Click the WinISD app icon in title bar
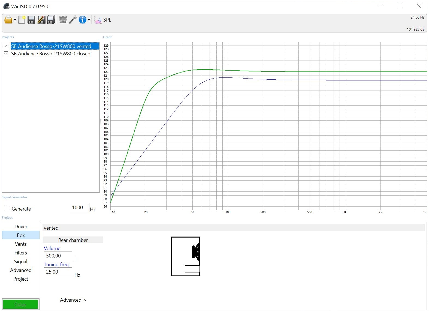The image size is (429, 312). tap(6, 6)
